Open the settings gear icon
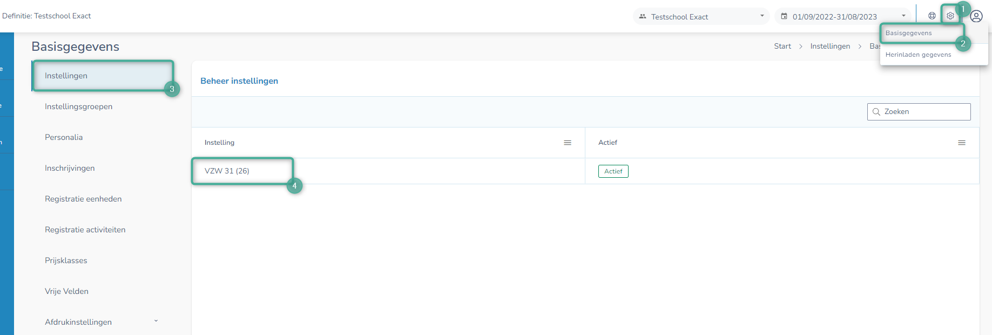This screenshot has height=335, width=992. click(x=950, y=16)
